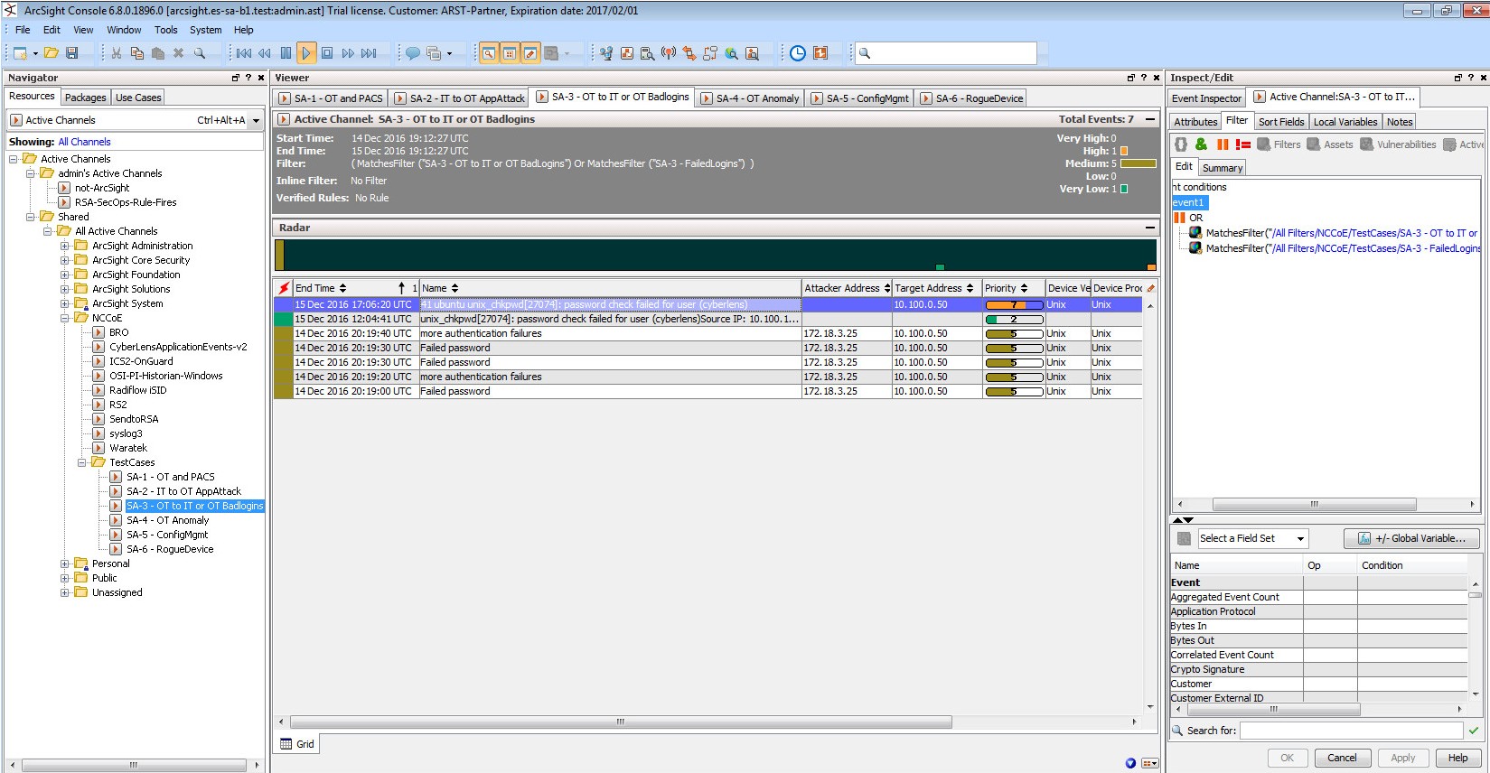The width and height of the screenshot is (1490, 773).
Task: Toggle sort on Target Address column
Action: [970, 288]
